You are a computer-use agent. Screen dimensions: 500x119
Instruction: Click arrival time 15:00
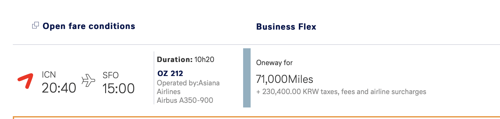click(119, 89)
